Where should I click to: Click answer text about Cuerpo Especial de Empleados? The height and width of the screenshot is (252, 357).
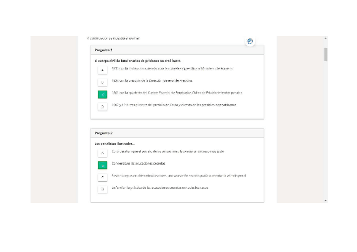coord(177,92)
